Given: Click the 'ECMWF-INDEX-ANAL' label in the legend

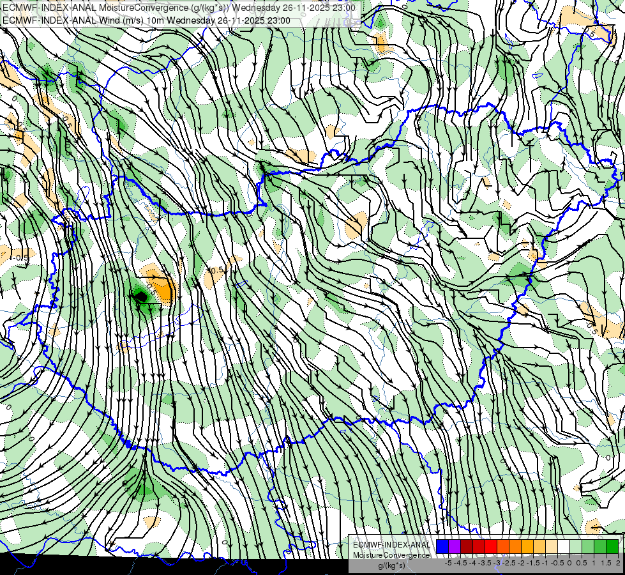Looking at the screenshot, I should click(x=392, y=545).
